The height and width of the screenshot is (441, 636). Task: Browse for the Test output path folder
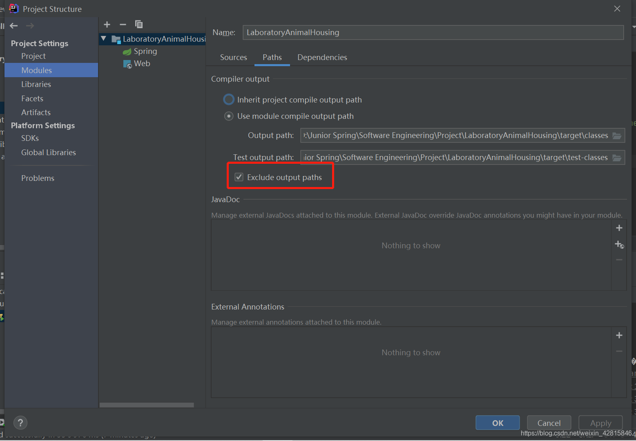tap(617, 157)
